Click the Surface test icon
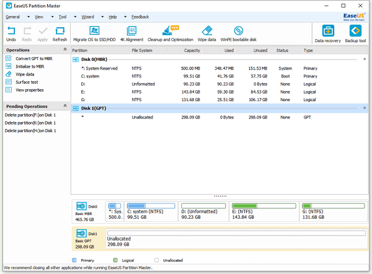The height and width of the screenshot is (274, 372). tap(9, 82)
